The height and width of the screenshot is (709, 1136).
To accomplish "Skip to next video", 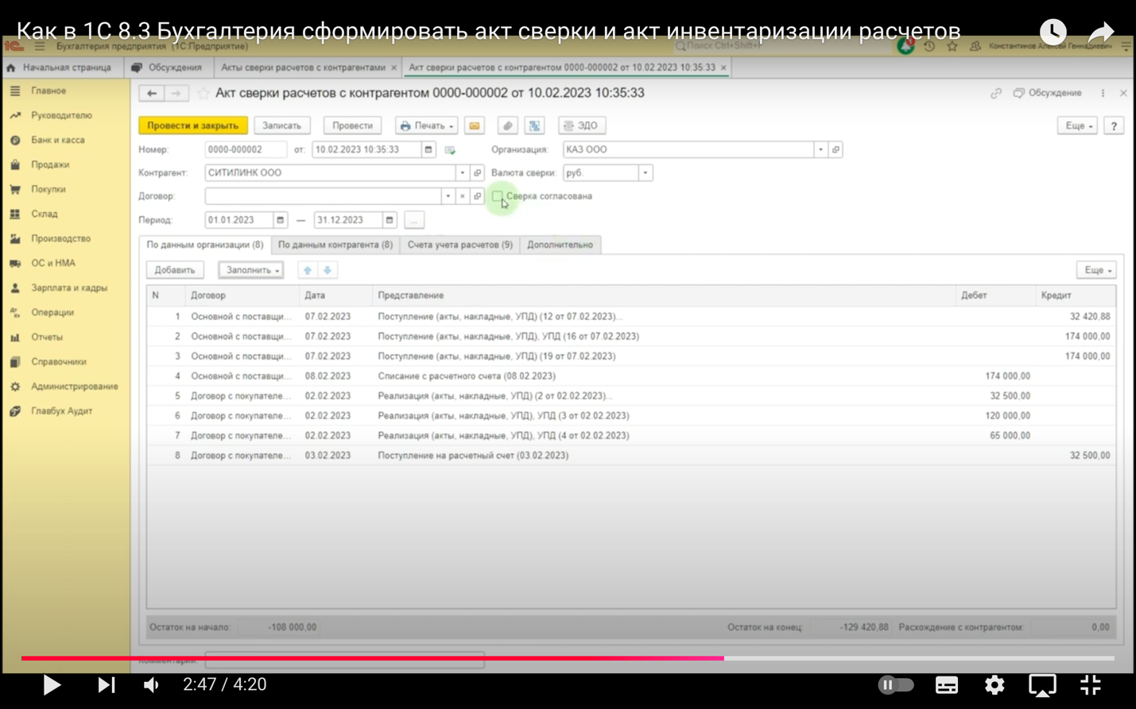I will click(x=106, y=684).
